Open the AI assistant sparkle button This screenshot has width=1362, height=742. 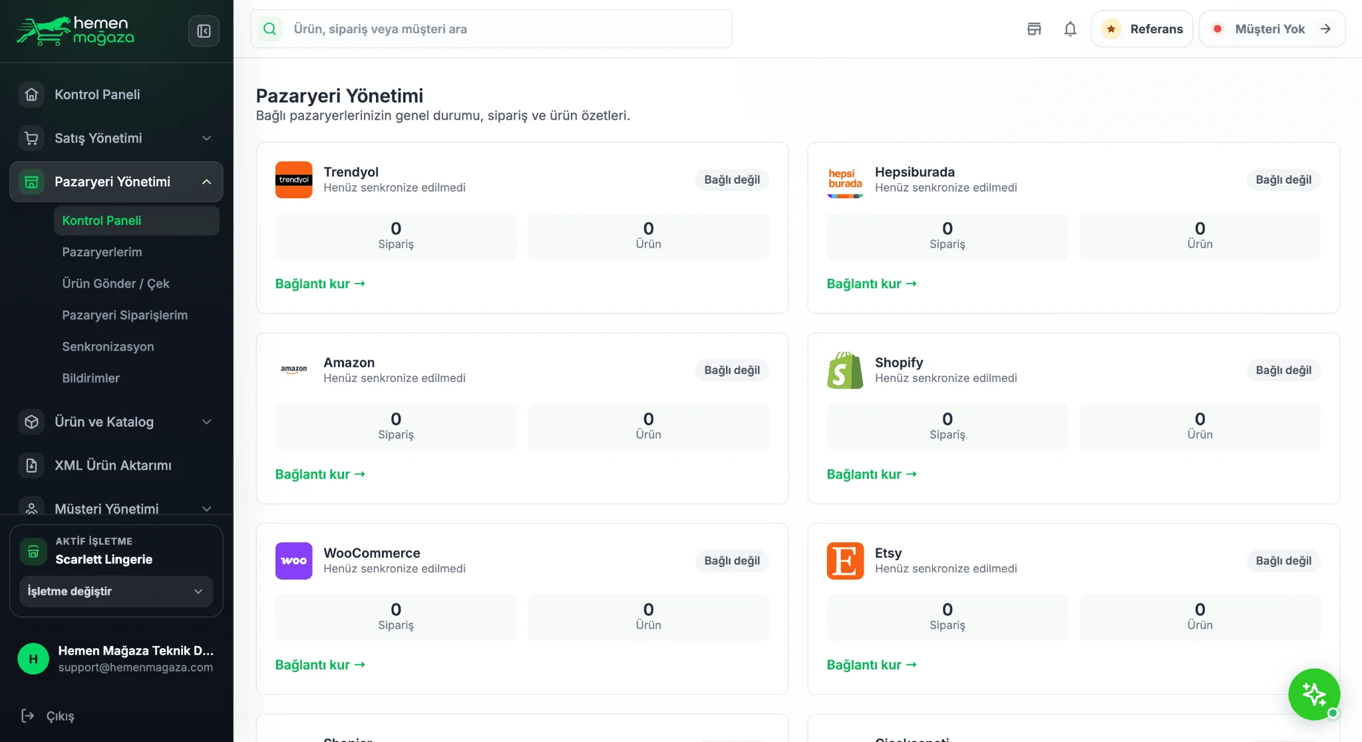click(x=1314, y=694)
